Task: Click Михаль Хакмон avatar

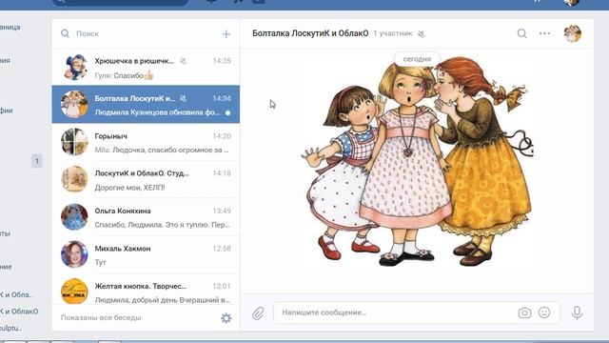Action: (74, 254)
